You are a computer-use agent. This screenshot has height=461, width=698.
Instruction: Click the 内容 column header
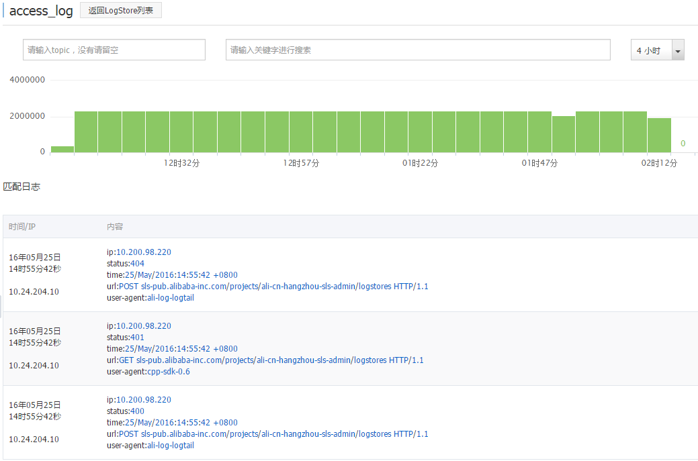[115, 227]
